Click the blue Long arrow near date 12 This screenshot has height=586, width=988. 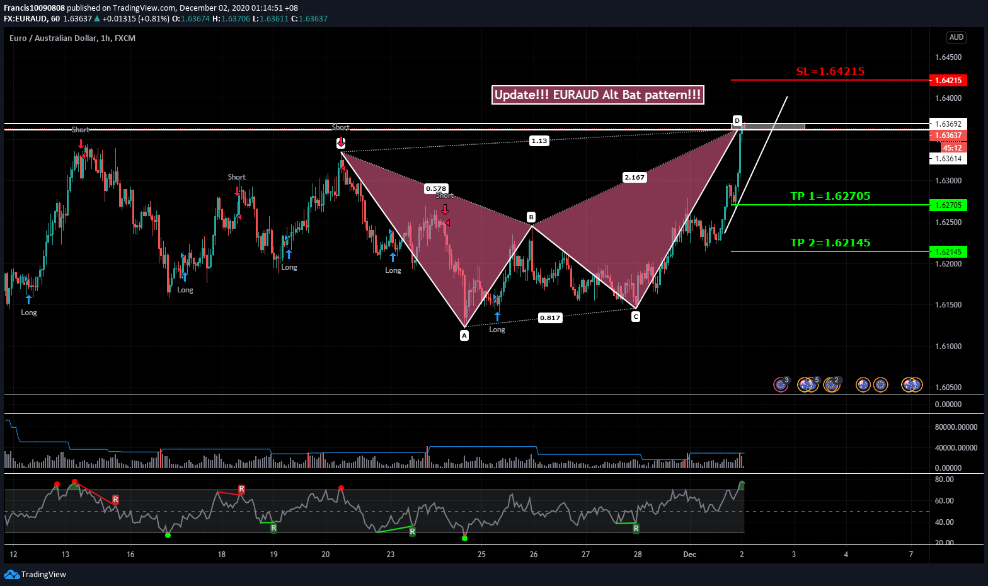pos(28,299)
